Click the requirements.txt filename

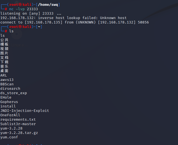click(18, 120)
